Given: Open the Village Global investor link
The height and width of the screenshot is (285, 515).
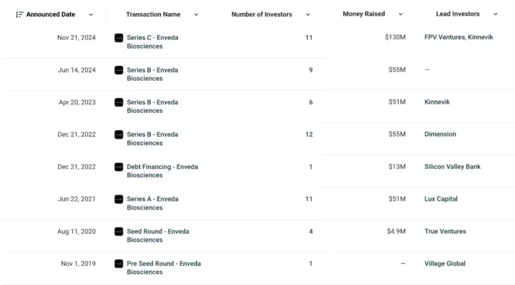Looking at the screenshot, I should pyautogui.click(x=445, y=264).
